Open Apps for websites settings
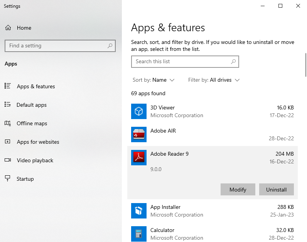307x242 pixels. tap(61, 142)
